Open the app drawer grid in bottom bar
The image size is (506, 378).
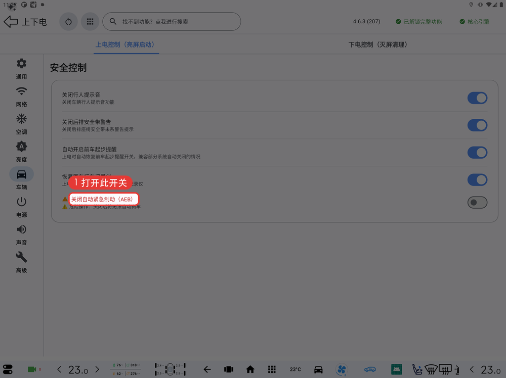272,369
